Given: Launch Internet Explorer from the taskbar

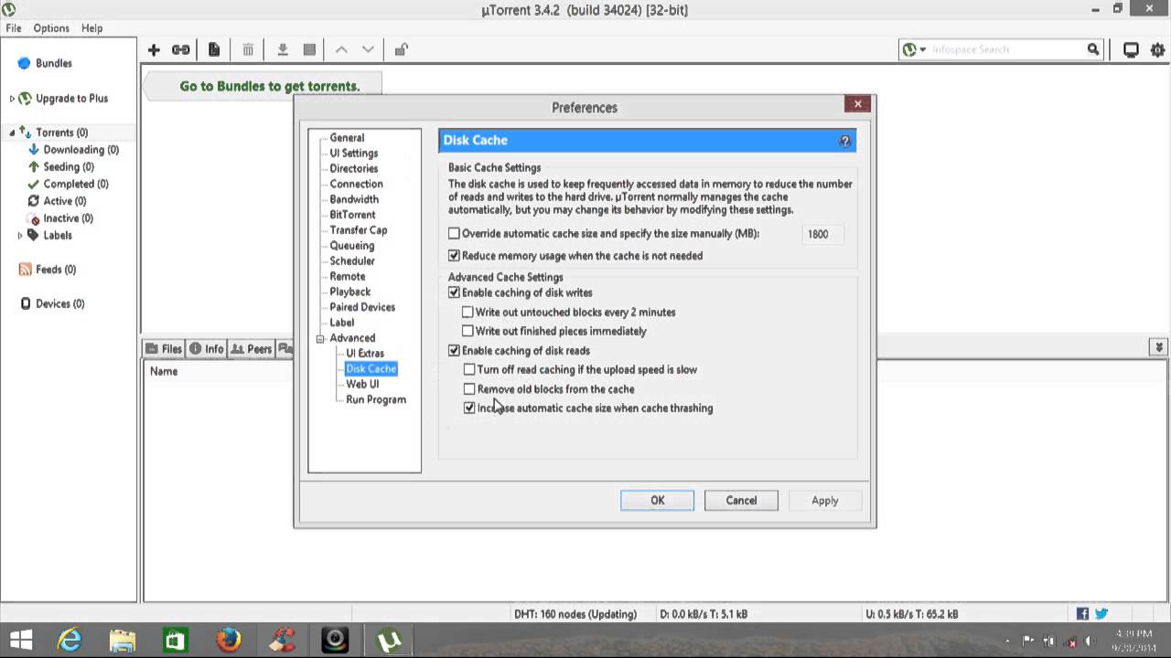Looking at the screenshot, I should [70, 640].
